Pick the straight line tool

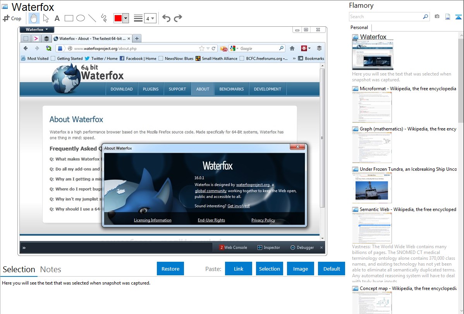coord(92,18)
